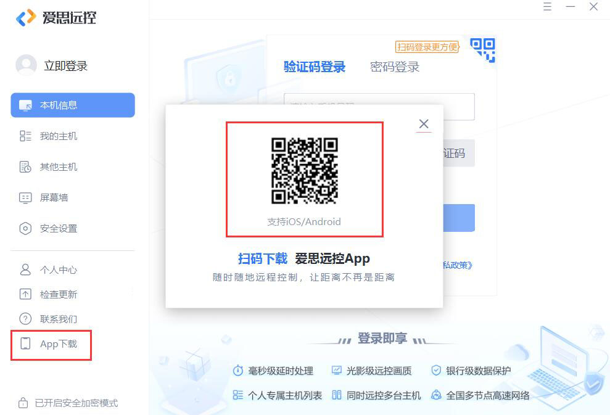Viewport: 610px width, 415px height.
Task: Close the 爱思远控 window
Action: [593, 7]
